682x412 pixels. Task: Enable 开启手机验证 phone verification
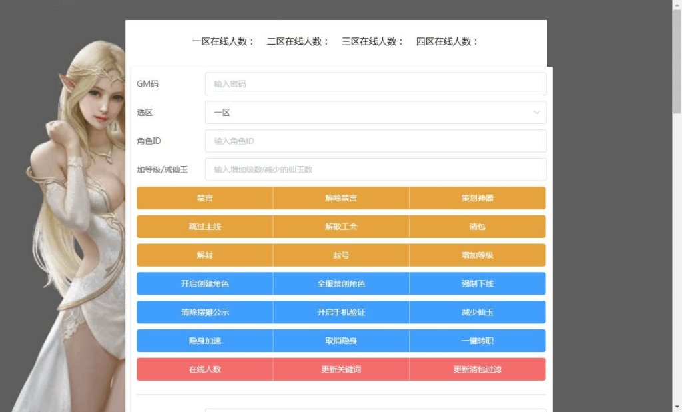click(341, 312)
